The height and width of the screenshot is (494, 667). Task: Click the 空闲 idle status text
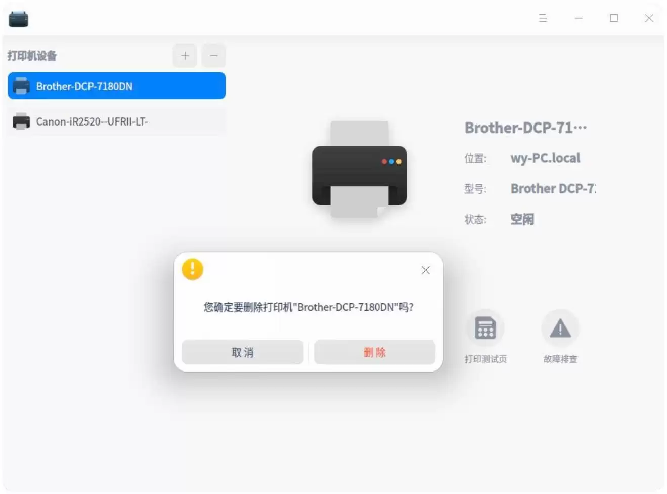pos(522,219)
